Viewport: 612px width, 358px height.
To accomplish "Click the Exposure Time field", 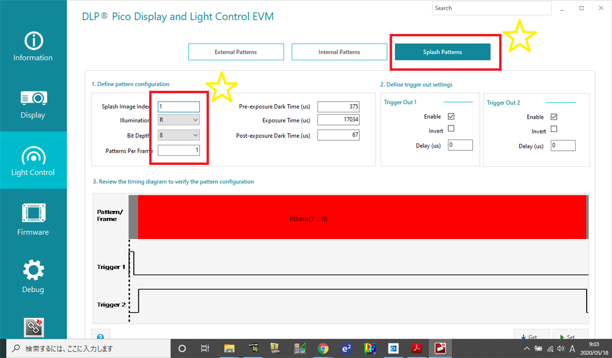I will click(338, 120).
